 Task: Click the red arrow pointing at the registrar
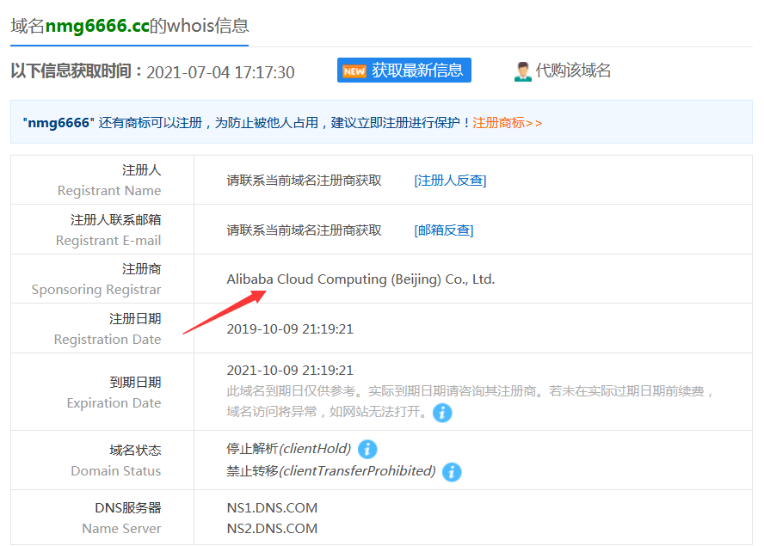tap(224, 313)
